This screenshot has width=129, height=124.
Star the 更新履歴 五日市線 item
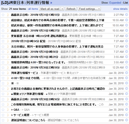point(3,36)
